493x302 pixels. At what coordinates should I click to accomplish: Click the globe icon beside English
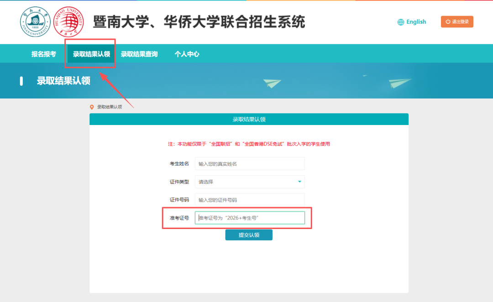pyautogui.click(x=401, y=22)
